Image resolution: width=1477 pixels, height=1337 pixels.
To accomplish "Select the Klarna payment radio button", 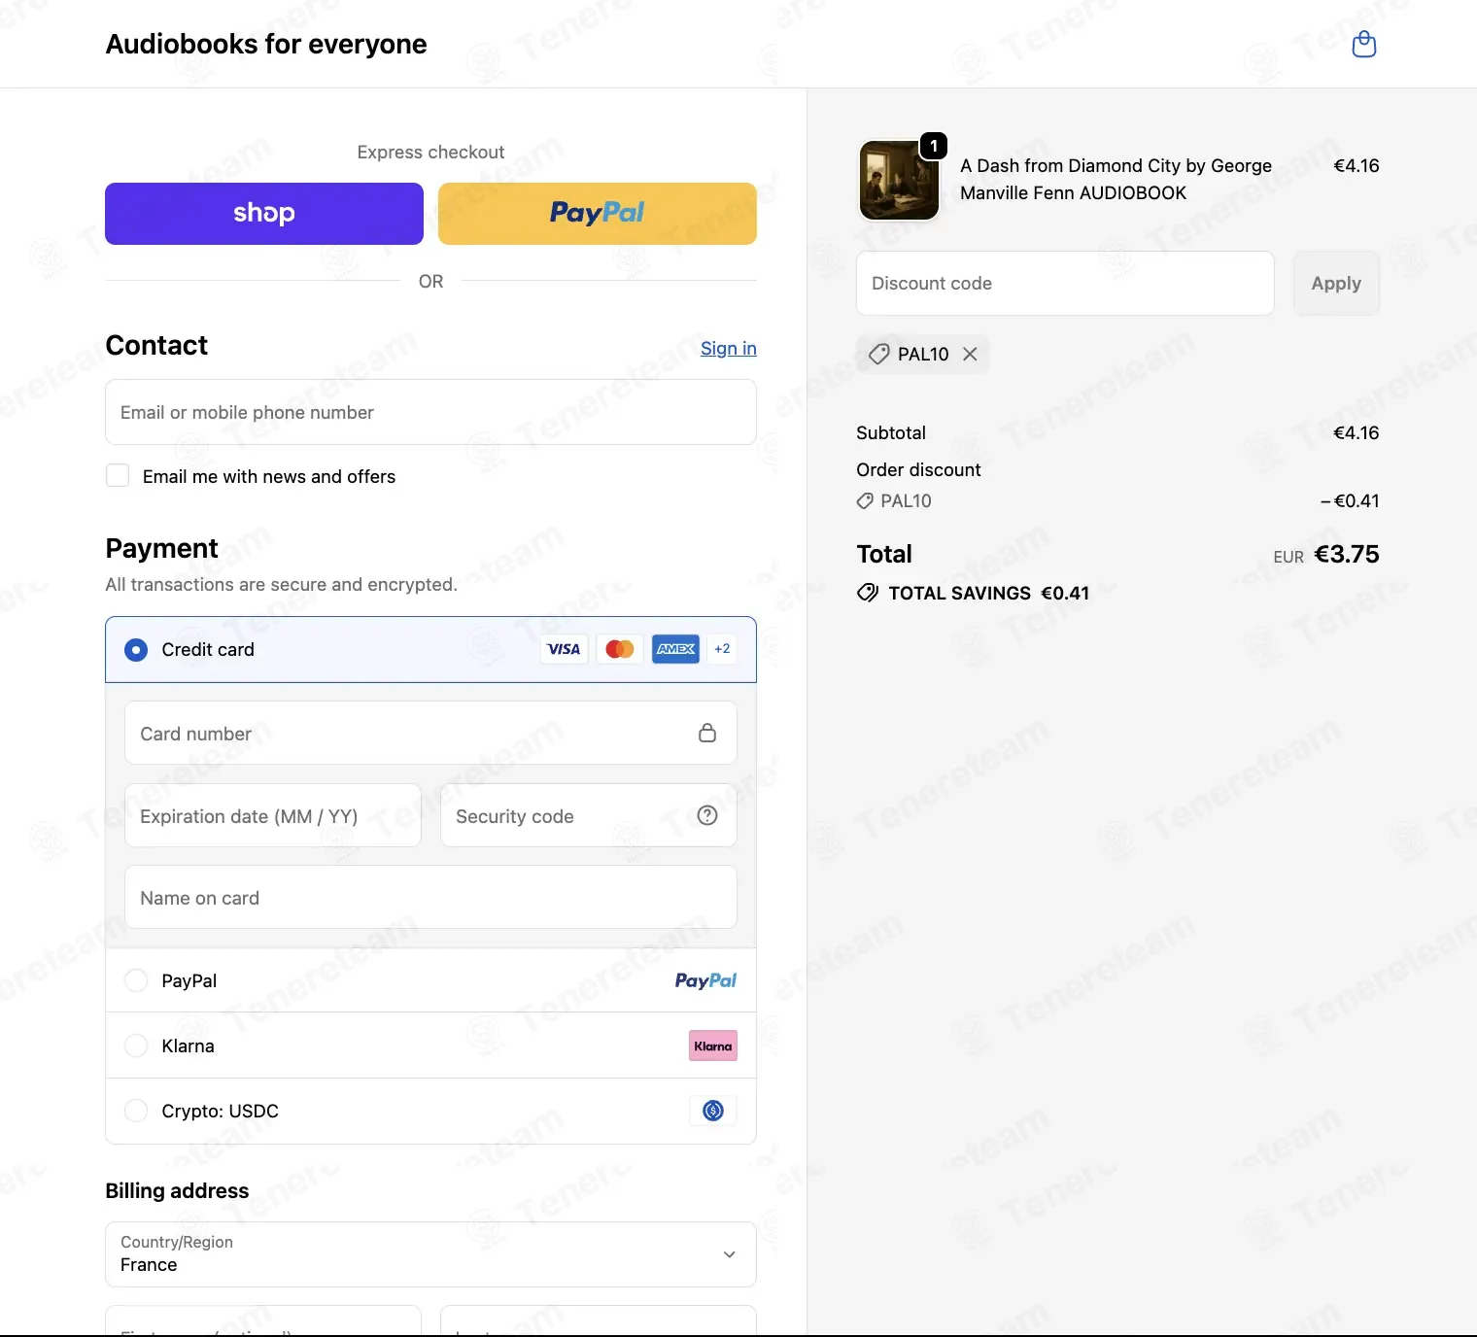I will click(x=136, y=1046).
